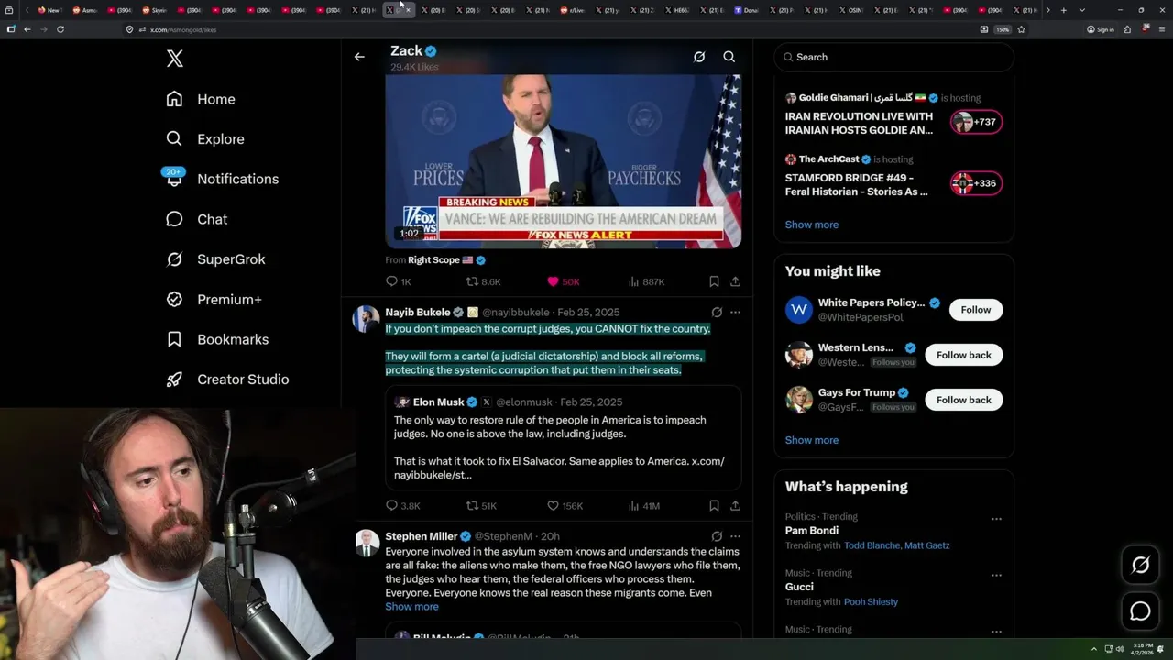Open Nayib Bukele's profile name

click(418, 313)
